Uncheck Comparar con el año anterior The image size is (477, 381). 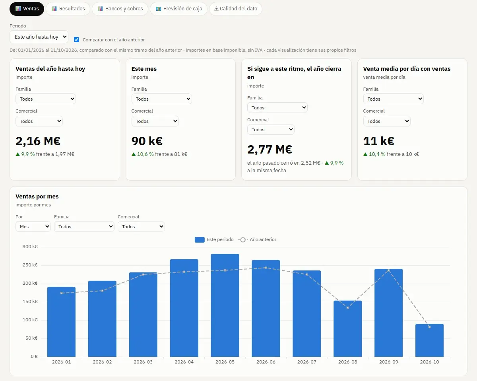click(x=77, y=39)
